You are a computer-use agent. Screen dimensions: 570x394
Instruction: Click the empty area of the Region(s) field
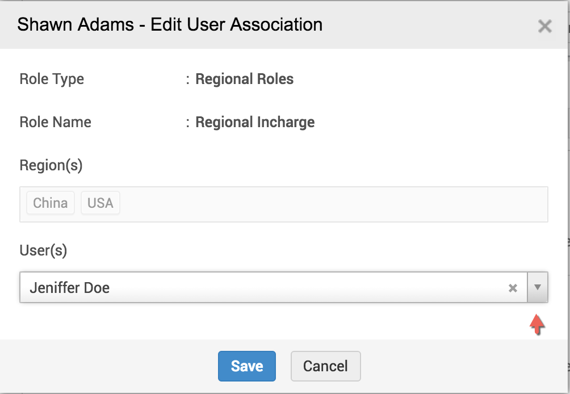(x=329, y=204)
